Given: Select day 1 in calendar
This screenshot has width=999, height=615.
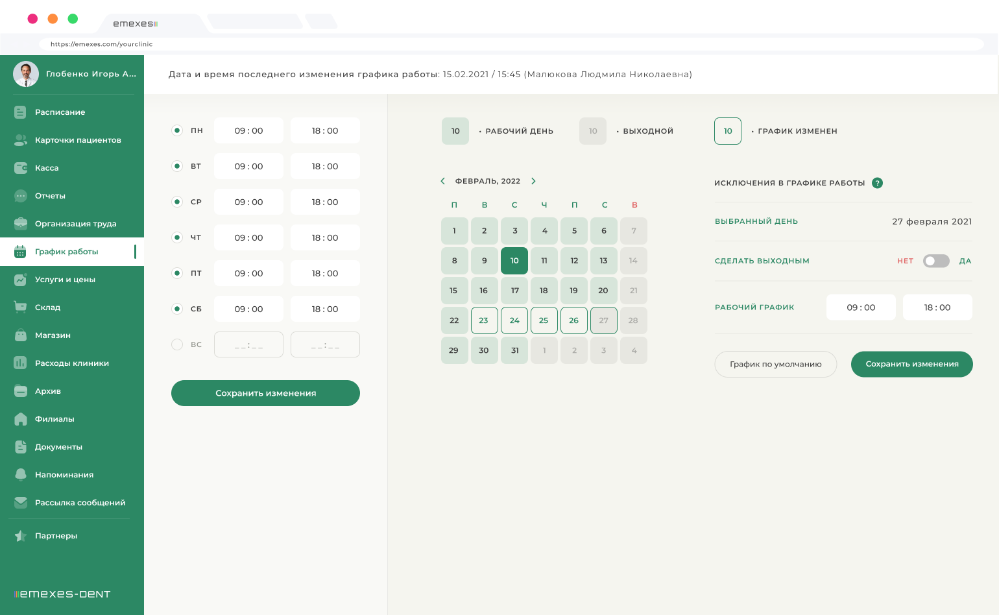Looking at the screenshot, I should [x=455, y=231].
